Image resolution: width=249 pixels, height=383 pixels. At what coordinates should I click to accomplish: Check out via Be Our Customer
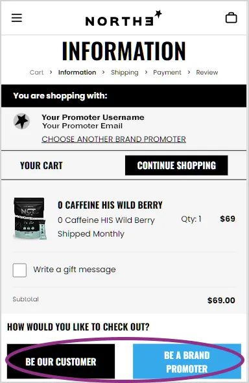(x=61, y=362)
